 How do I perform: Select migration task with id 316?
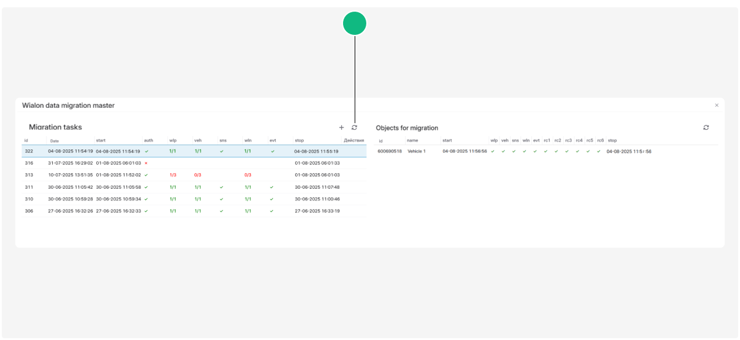[29, 163]
